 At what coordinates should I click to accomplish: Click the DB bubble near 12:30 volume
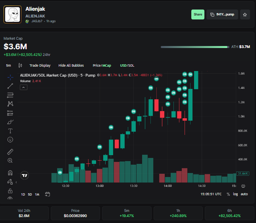[x=60, y=172]
